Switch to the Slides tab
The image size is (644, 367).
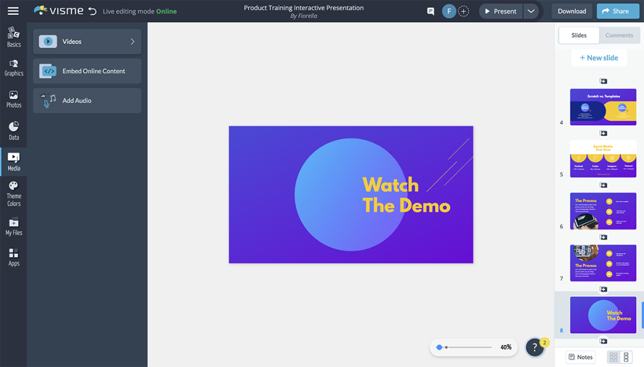tap(578, 35)
